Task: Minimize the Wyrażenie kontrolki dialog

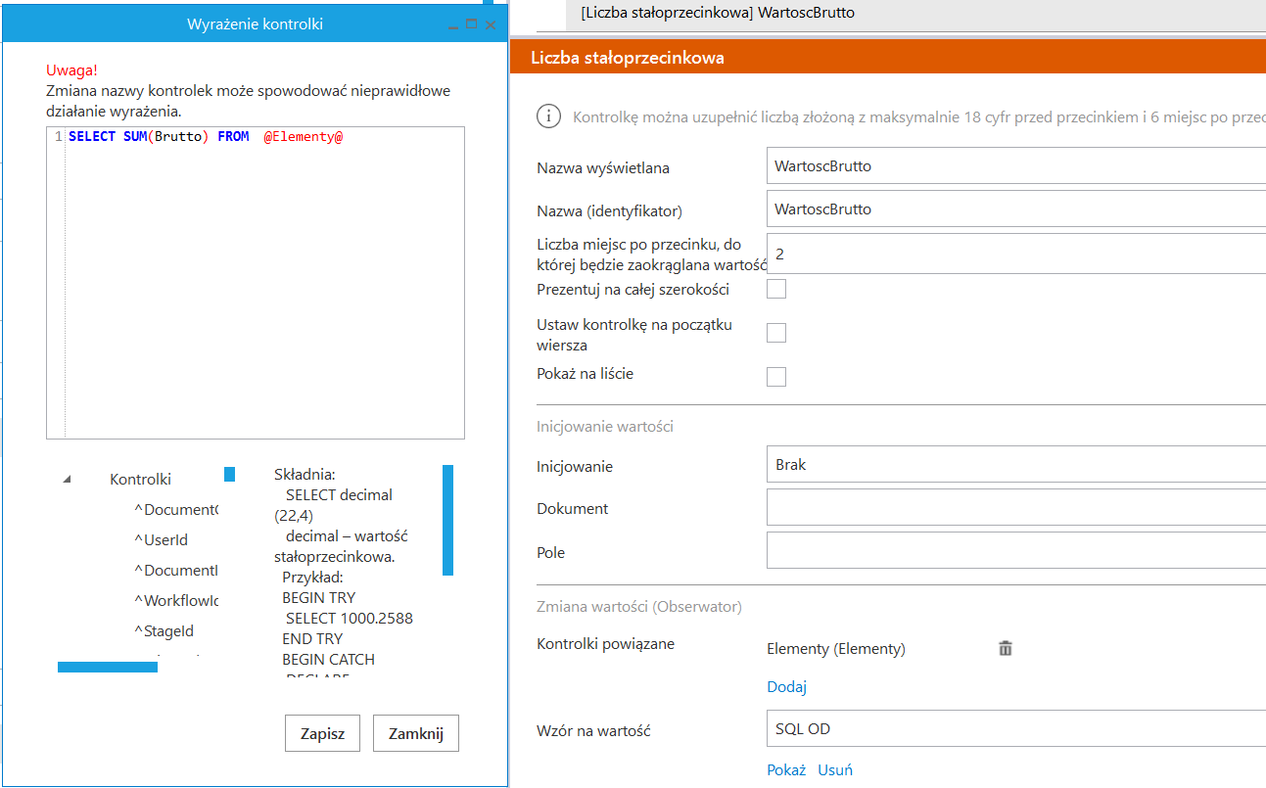Action: 453,24
